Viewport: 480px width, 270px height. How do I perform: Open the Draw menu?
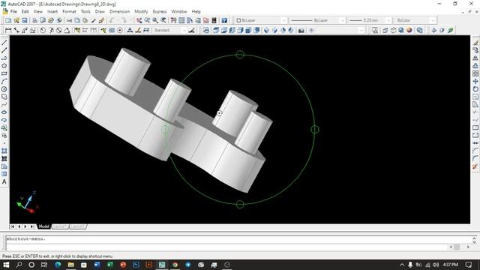click(100, 11)
